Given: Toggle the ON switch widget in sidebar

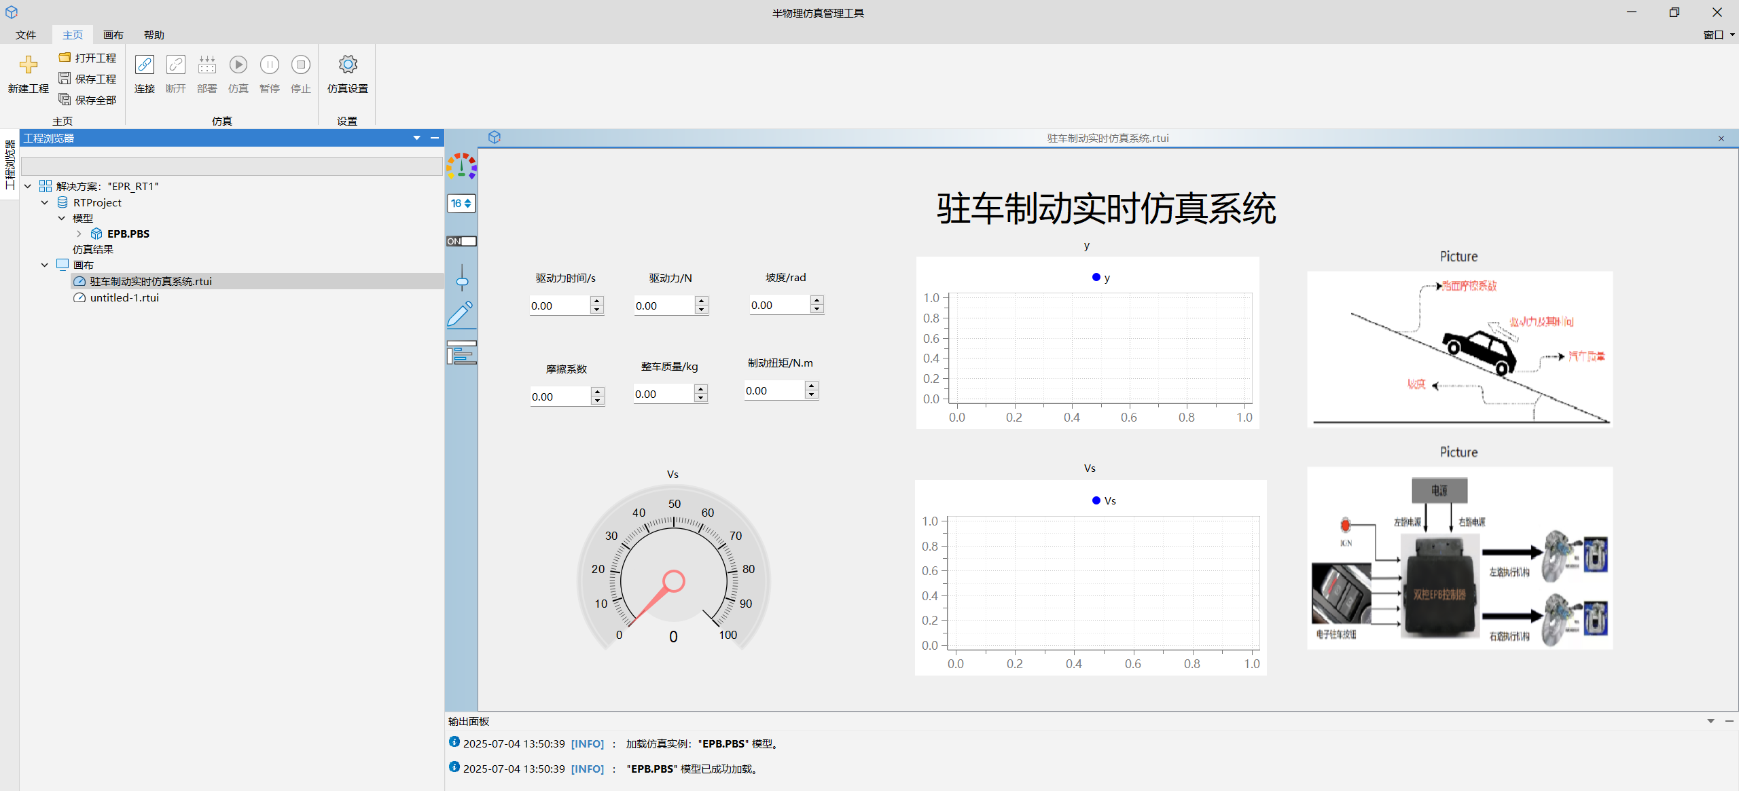Looking at the screenshot, I should click(x=462, y=241).
